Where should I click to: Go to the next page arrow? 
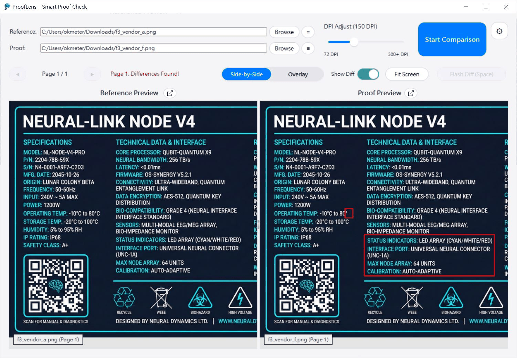pyautogui.click(x=92, y=74)
